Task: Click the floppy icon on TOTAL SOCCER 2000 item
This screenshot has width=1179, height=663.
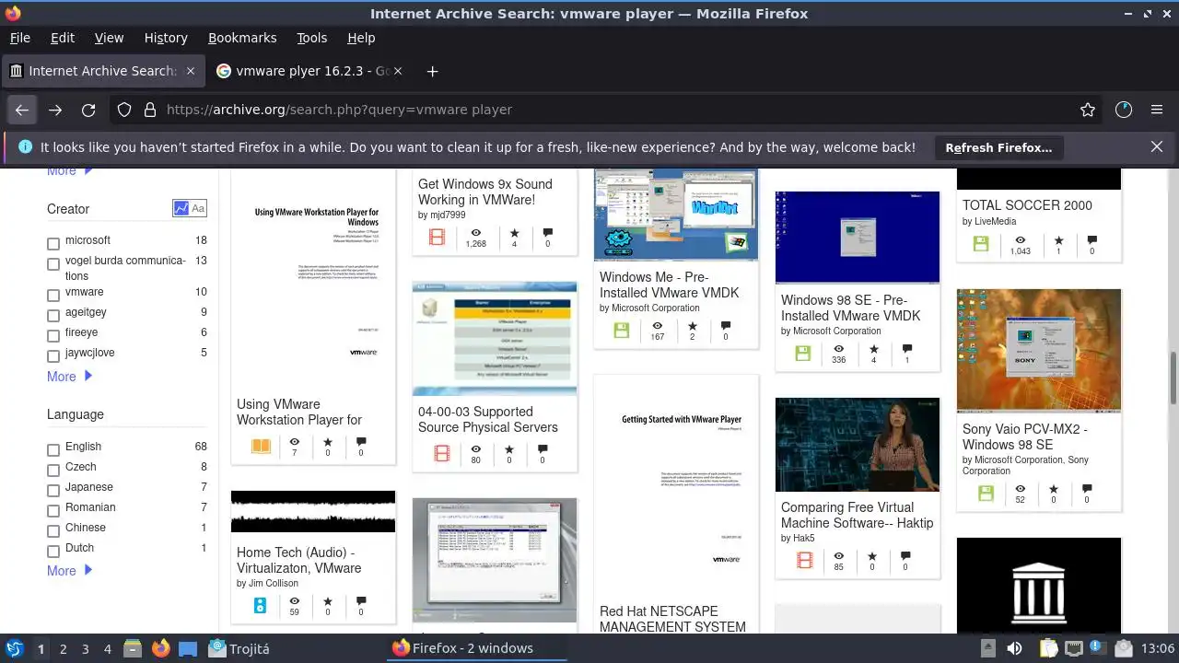Action: click(981, 244)
